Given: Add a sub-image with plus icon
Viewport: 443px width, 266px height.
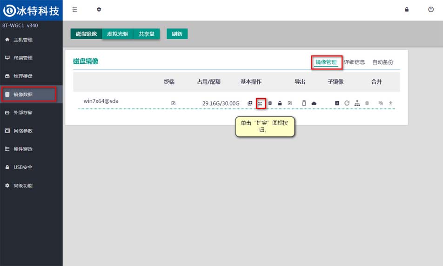Looking at the screenshot, I should [337, 103].
